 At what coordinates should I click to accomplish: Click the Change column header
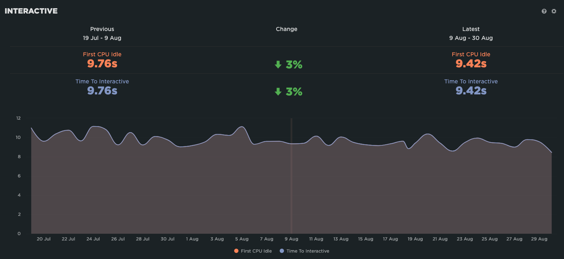[286, 29]
